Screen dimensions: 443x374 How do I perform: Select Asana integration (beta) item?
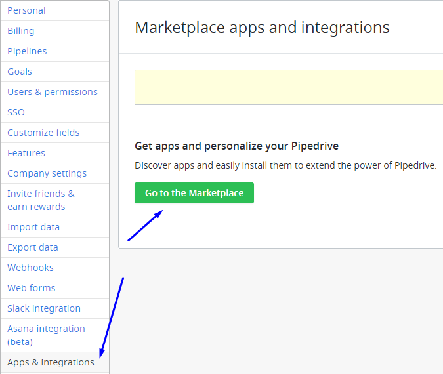click(46, 335)
